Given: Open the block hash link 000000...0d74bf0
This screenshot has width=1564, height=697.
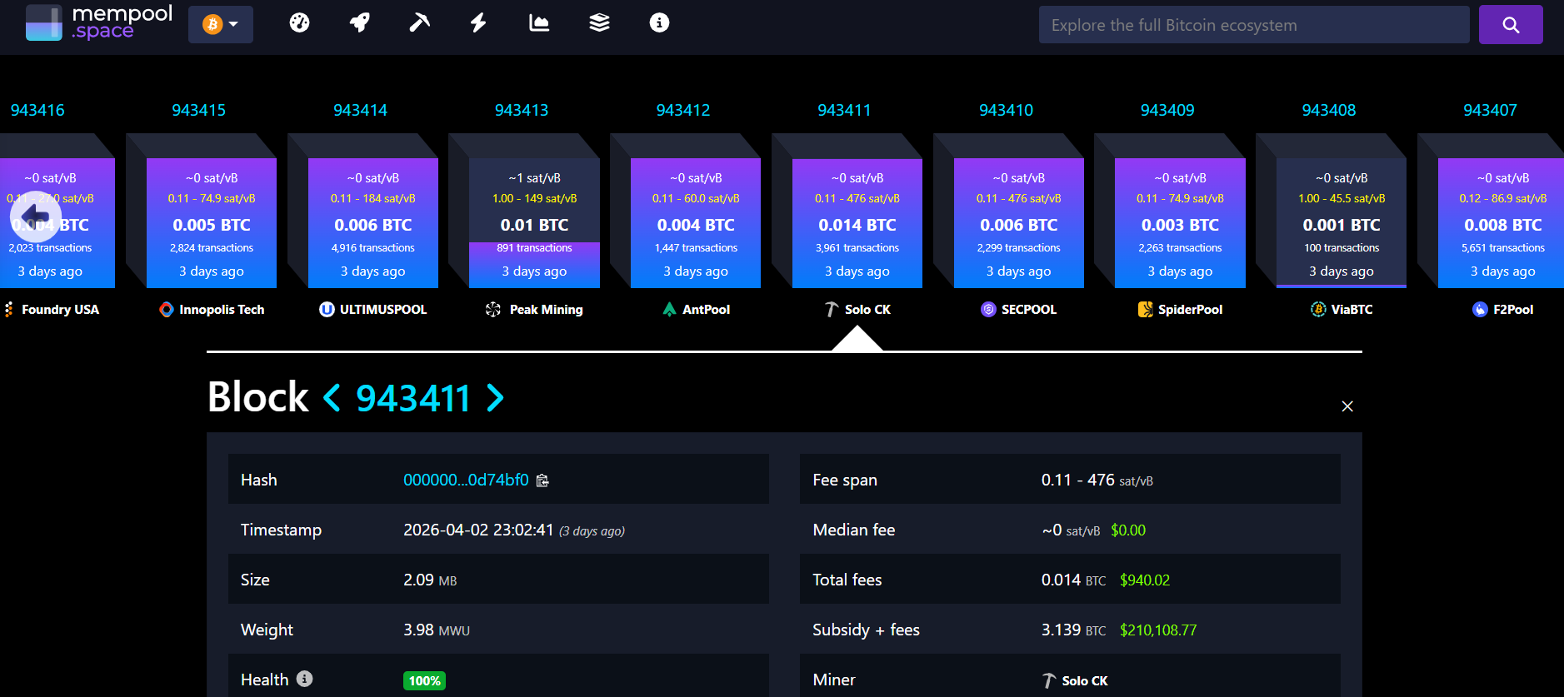Looking at the screenshot, I should 465,480.
